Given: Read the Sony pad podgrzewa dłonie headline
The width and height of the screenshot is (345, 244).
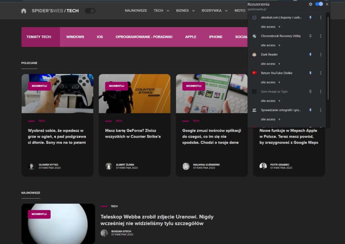Looking at the screenshot, I should [x=57, y=136].
